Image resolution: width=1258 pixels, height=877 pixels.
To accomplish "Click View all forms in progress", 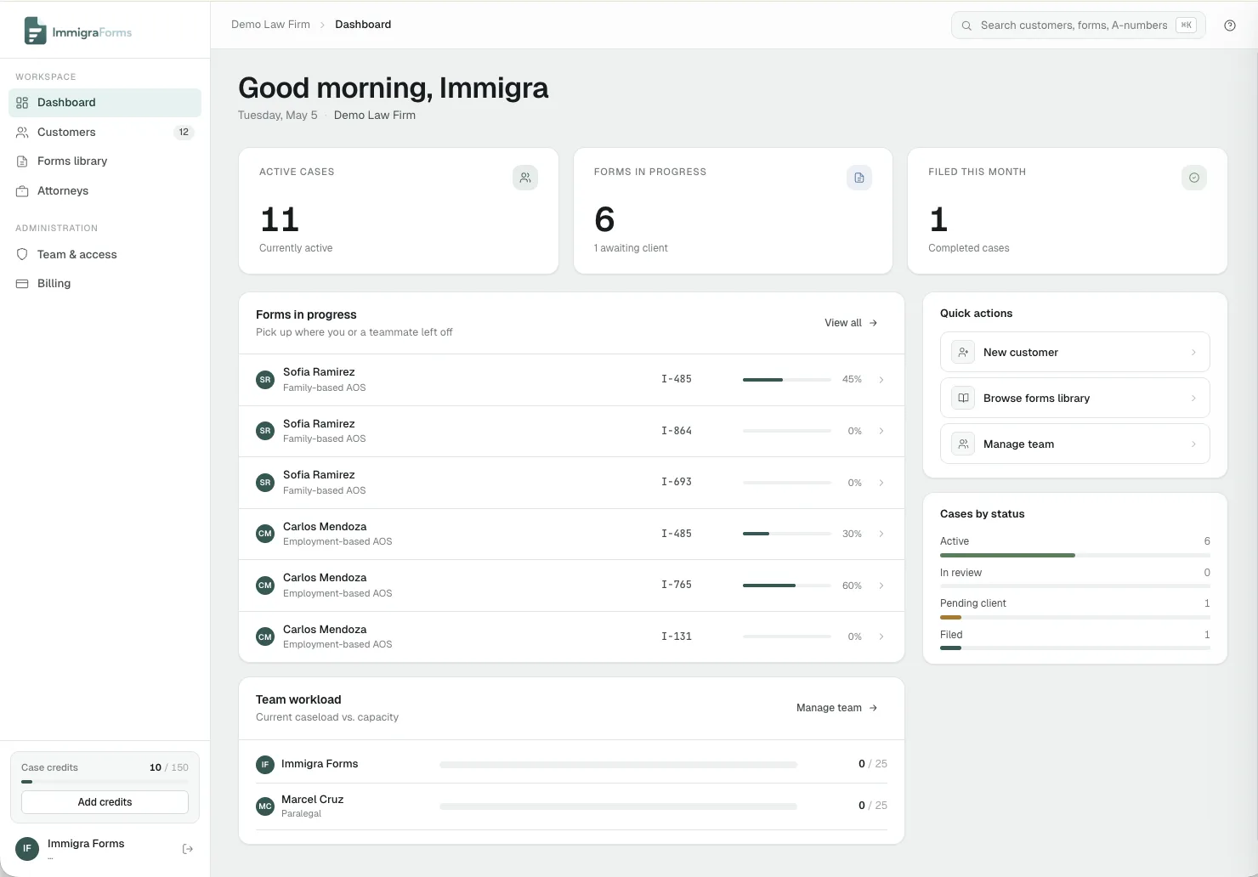I will [x=851, y=323].
